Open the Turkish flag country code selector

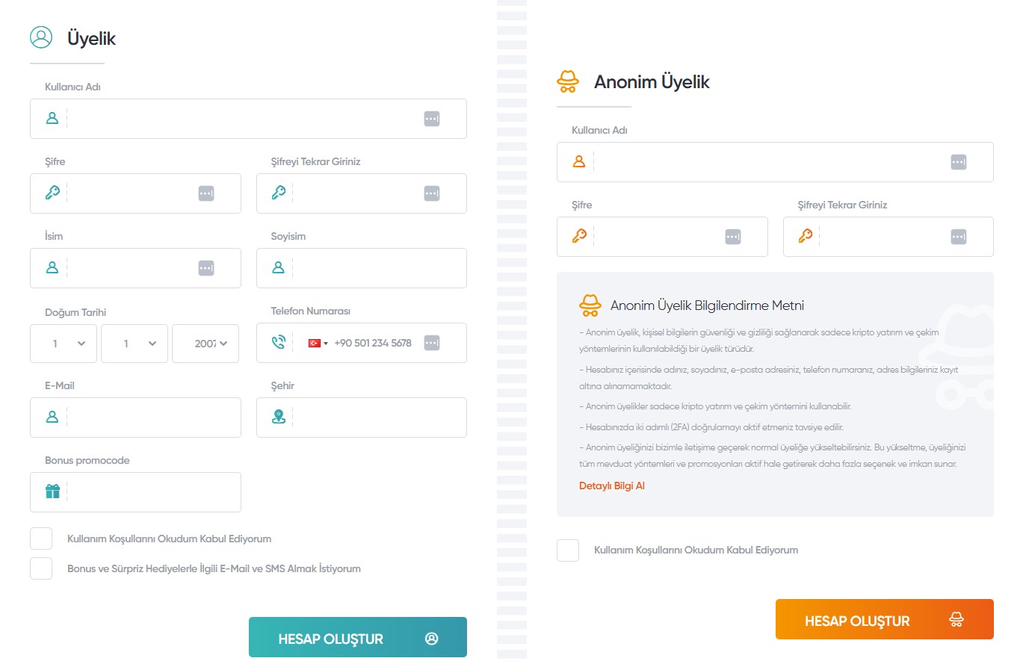pyautogui.click(x=318, y=344)
